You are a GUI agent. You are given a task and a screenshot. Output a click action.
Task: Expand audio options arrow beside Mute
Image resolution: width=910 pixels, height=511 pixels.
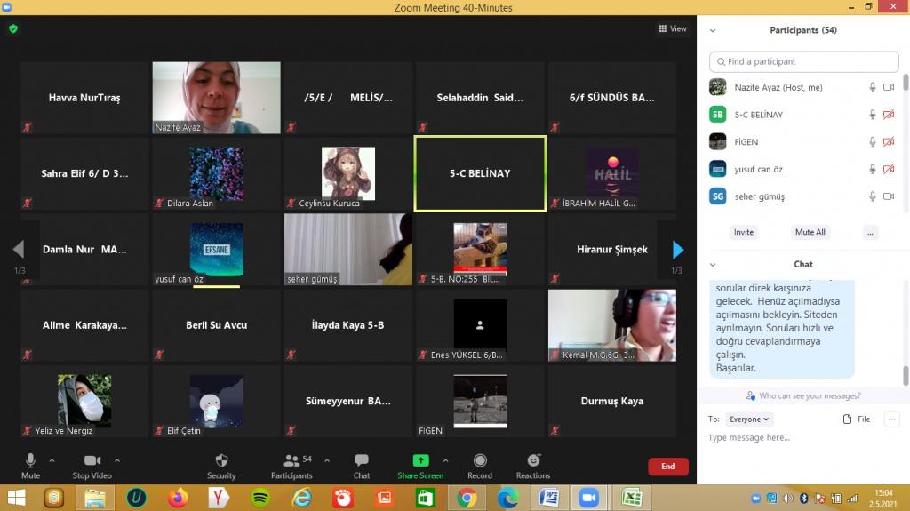(52, 460)
